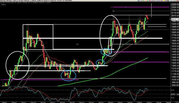Viewport: 179px width, 103px height.
Task: Click the green checkmark toolbar icon
Action: click(143, 1)
